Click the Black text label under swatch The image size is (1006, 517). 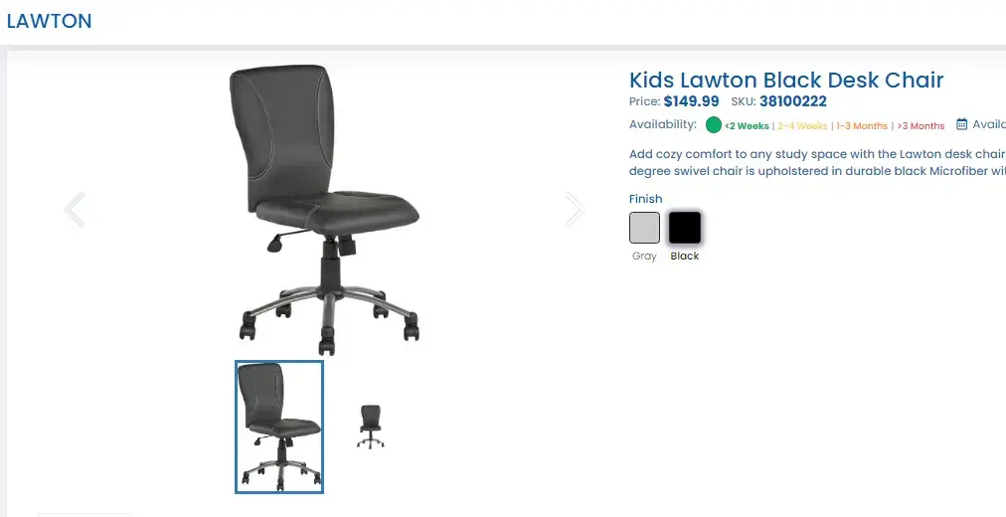(685, 256)
